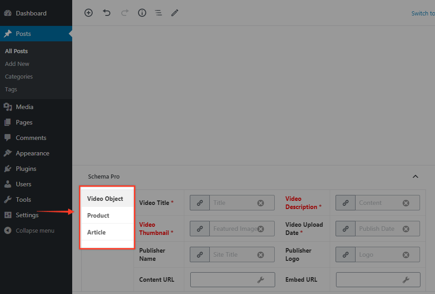This screenshot has width=435, height=294.
Task: Clear the Title field with its X icon
Action: point(261,203)
